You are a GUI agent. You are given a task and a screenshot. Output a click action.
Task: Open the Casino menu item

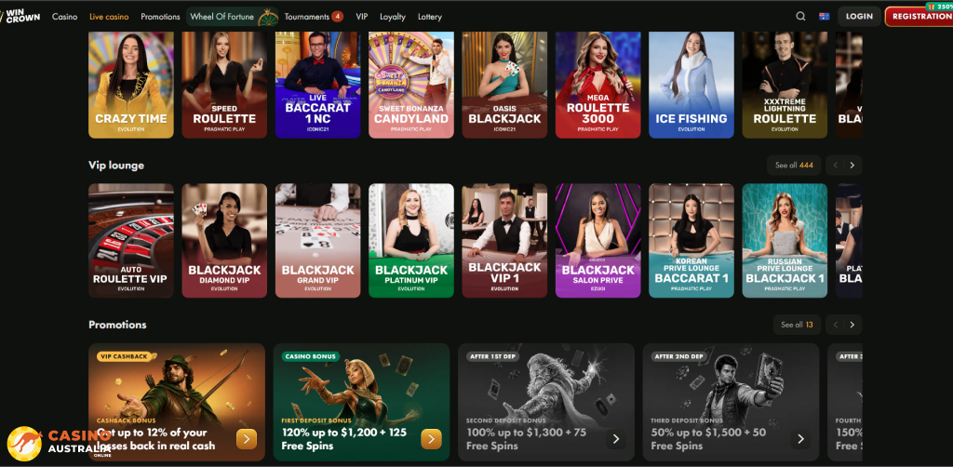point(64,17)
